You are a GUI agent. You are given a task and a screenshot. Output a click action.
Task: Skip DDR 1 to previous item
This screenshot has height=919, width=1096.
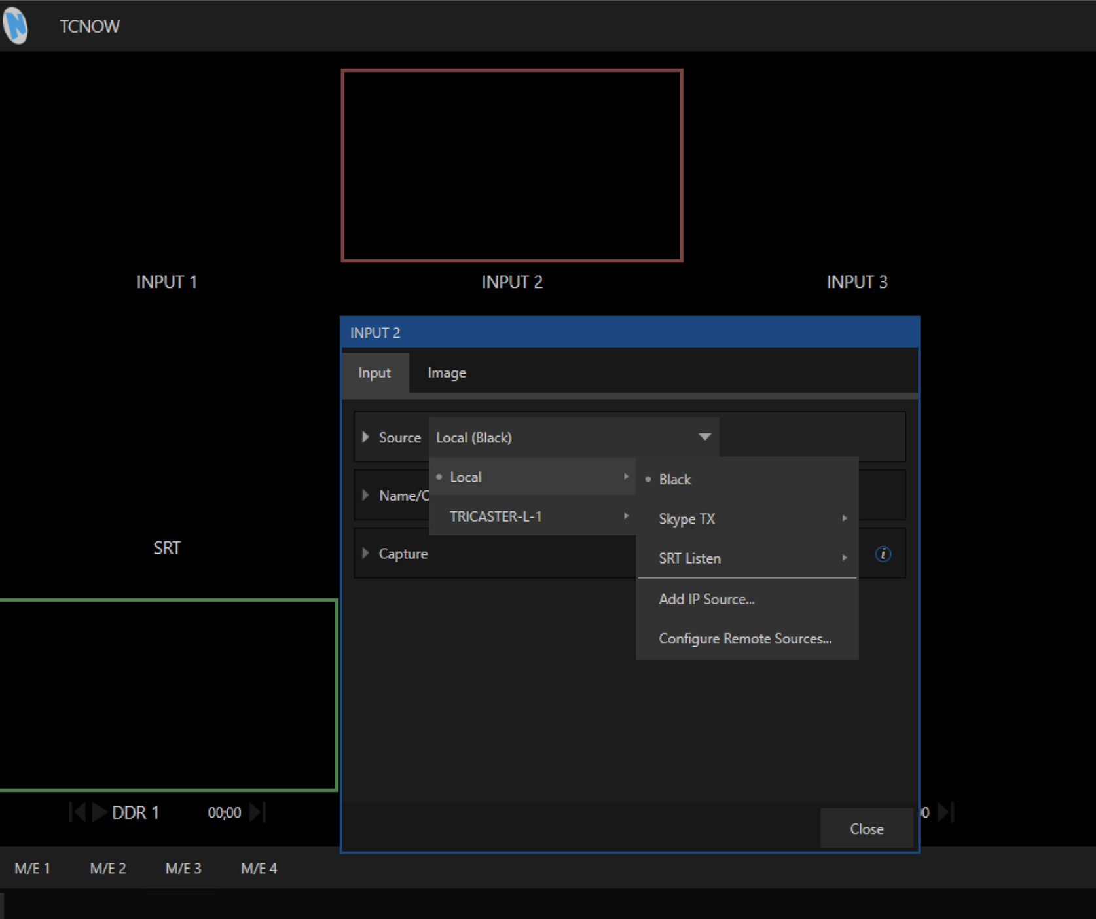pyautogui.click(x=78, y=812)
